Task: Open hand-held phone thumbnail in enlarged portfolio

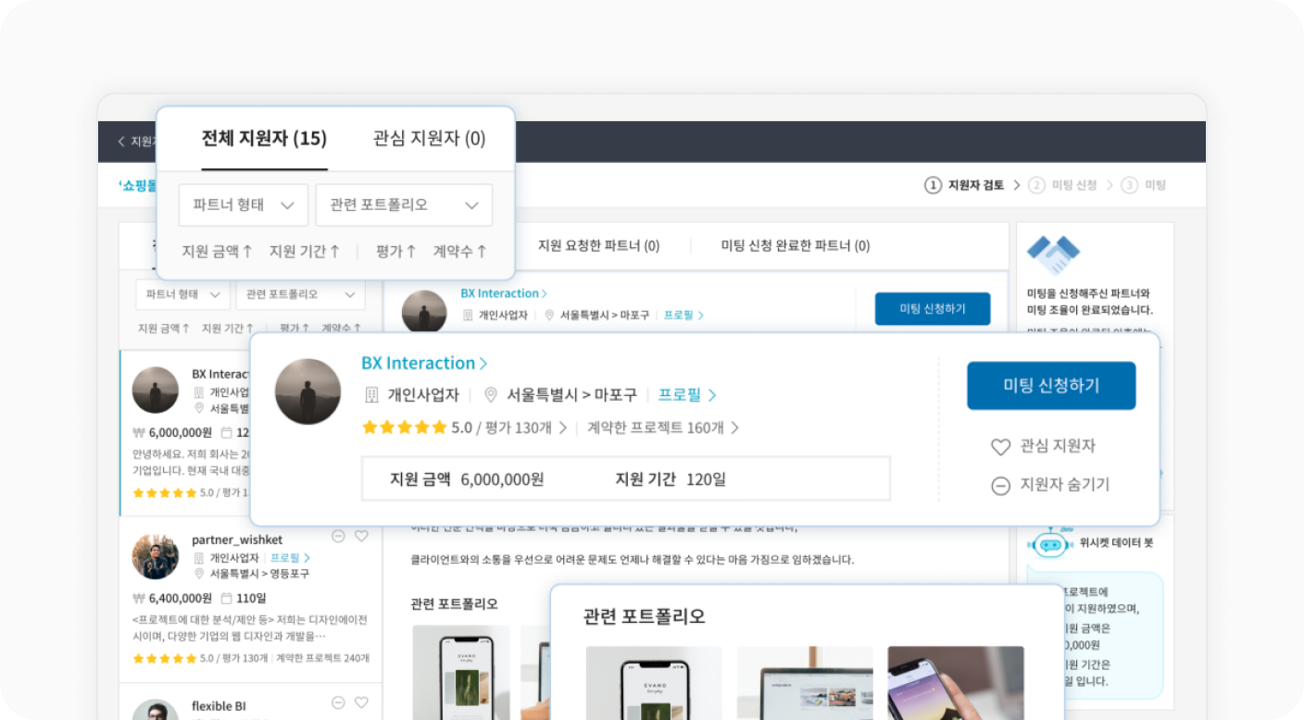Action: click(x=956, y=683)
